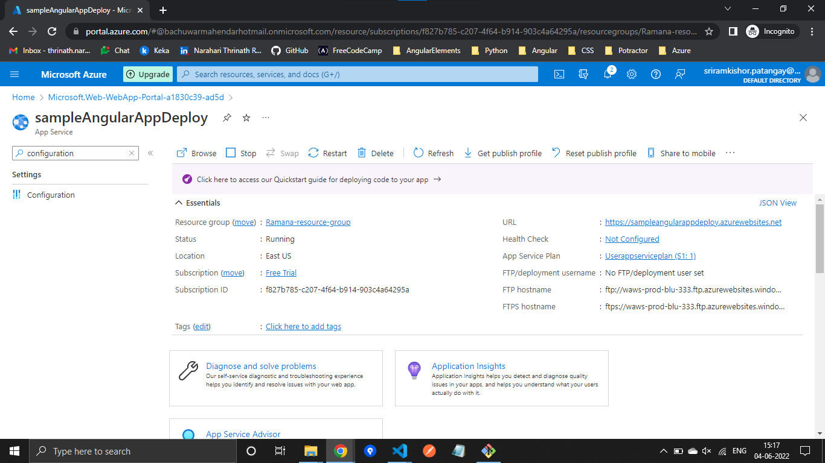Close the App Service blade

(x=803, y=118)
